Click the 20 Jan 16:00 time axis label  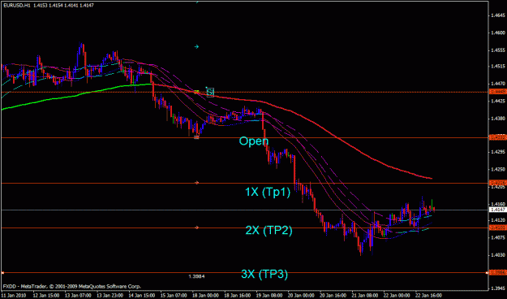coord(333,296)
